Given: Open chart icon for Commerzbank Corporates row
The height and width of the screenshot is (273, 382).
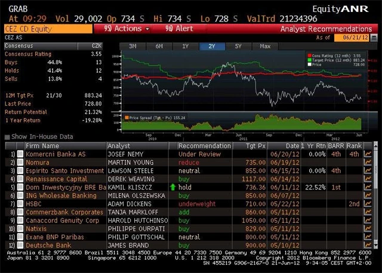Looking at the screenshot, I should pyautogui.click(x=368, y=212).
